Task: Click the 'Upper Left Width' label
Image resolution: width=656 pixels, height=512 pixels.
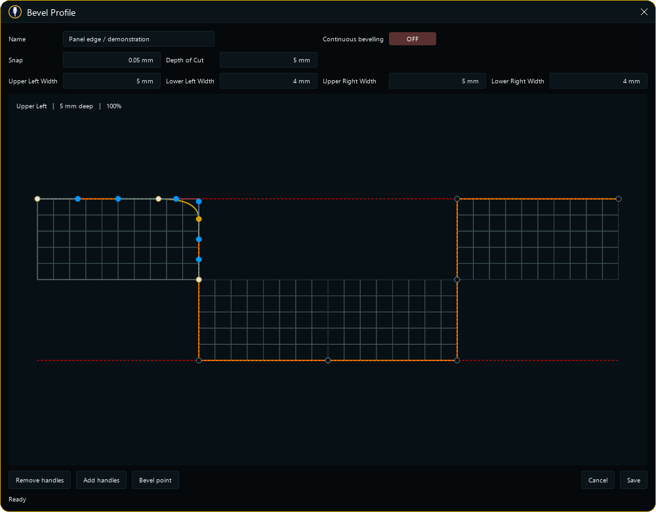Action: click(x=33, y=81)
